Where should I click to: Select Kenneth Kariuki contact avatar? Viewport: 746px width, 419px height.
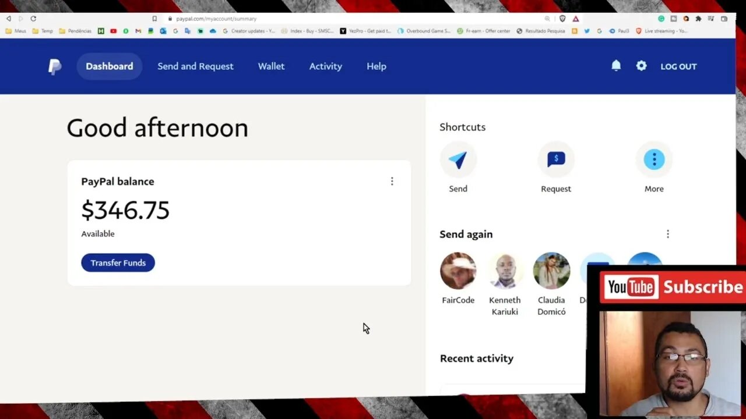coord(505,271)
